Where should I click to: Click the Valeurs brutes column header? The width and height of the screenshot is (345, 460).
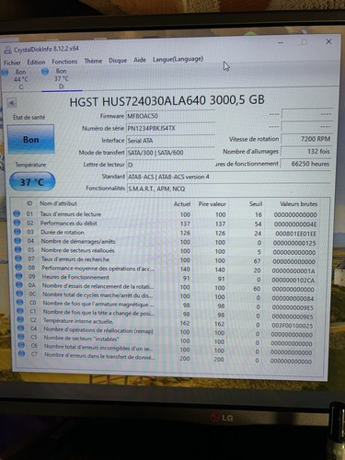tap(298, 204)
